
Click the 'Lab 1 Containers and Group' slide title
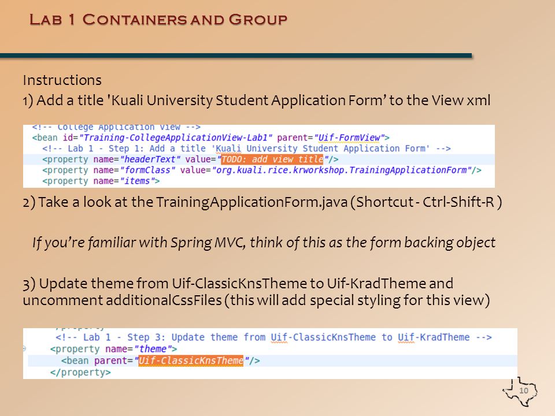158,20
